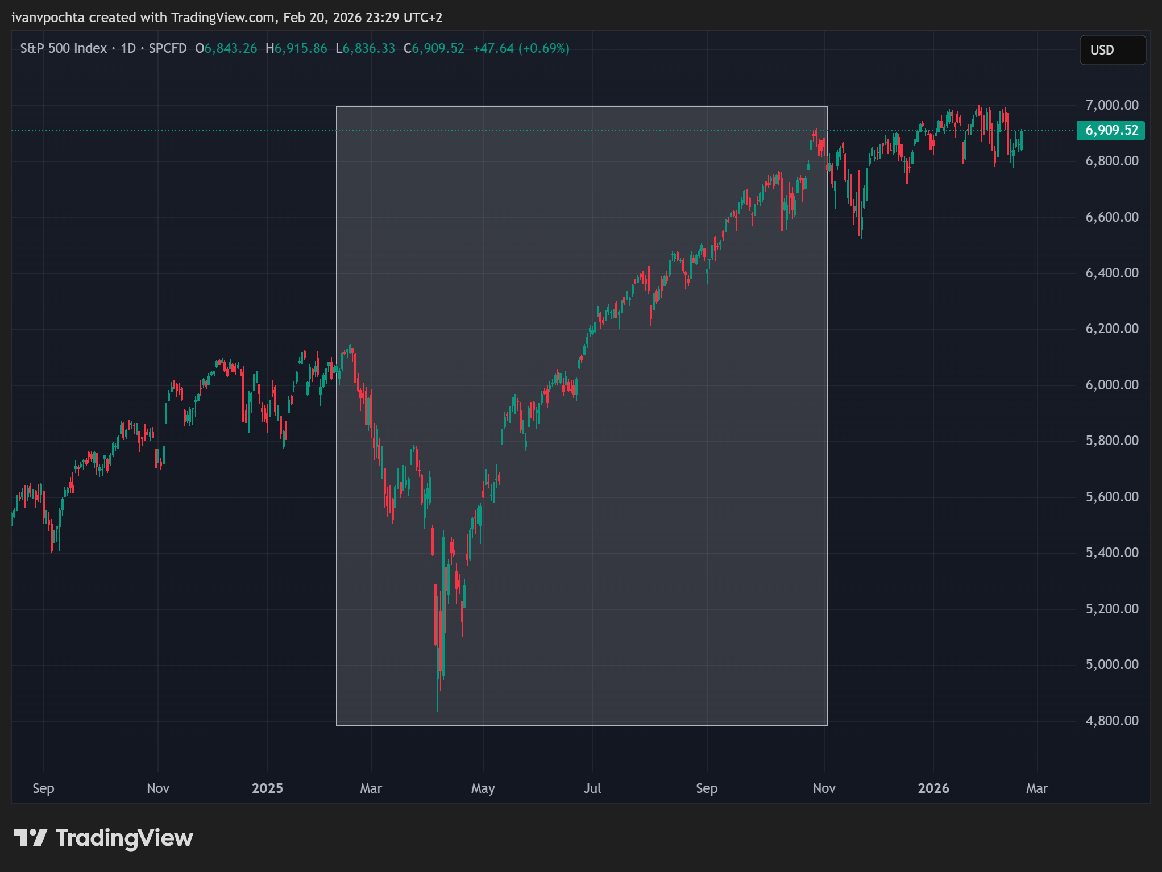Click the TradingView wordmark text at bottom
Viewport: 1162px width, 872px height.
[124, 838]
